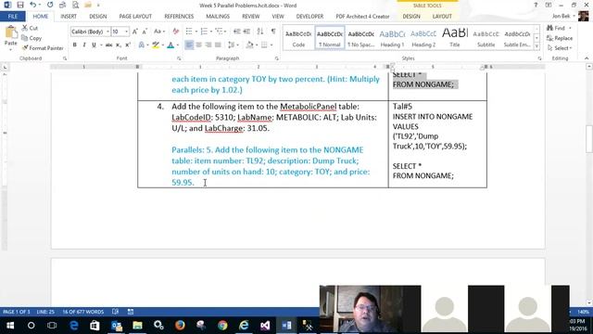
Task: Activate the Format Painter
Action: [43, 48]
